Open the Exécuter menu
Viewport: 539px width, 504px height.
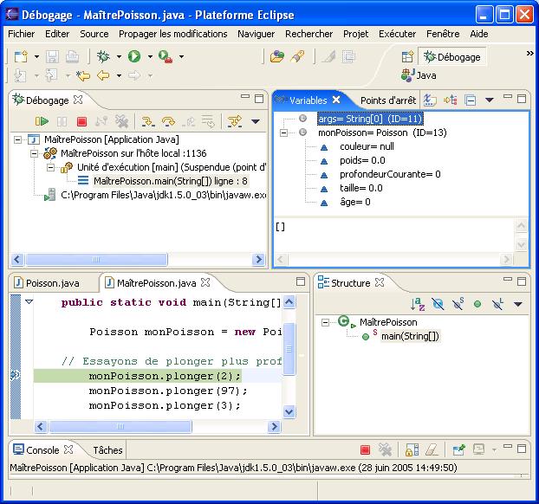(397, 34)
